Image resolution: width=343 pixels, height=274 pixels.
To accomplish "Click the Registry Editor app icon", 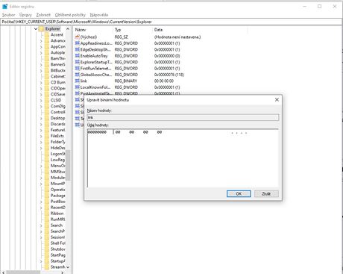I will click(x=4, y=7).
